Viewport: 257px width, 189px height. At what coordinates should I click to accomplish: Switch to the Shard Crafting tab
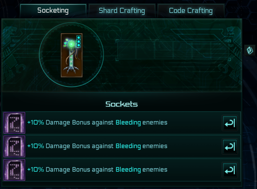pyautogui.click(x=122, y=11)
